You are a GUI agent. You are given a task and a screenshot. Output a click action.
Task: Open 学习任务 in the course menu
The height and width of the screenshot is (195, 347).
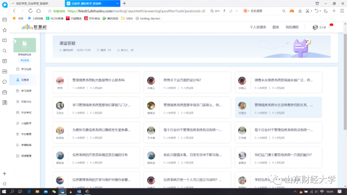[x=24, y=69]
